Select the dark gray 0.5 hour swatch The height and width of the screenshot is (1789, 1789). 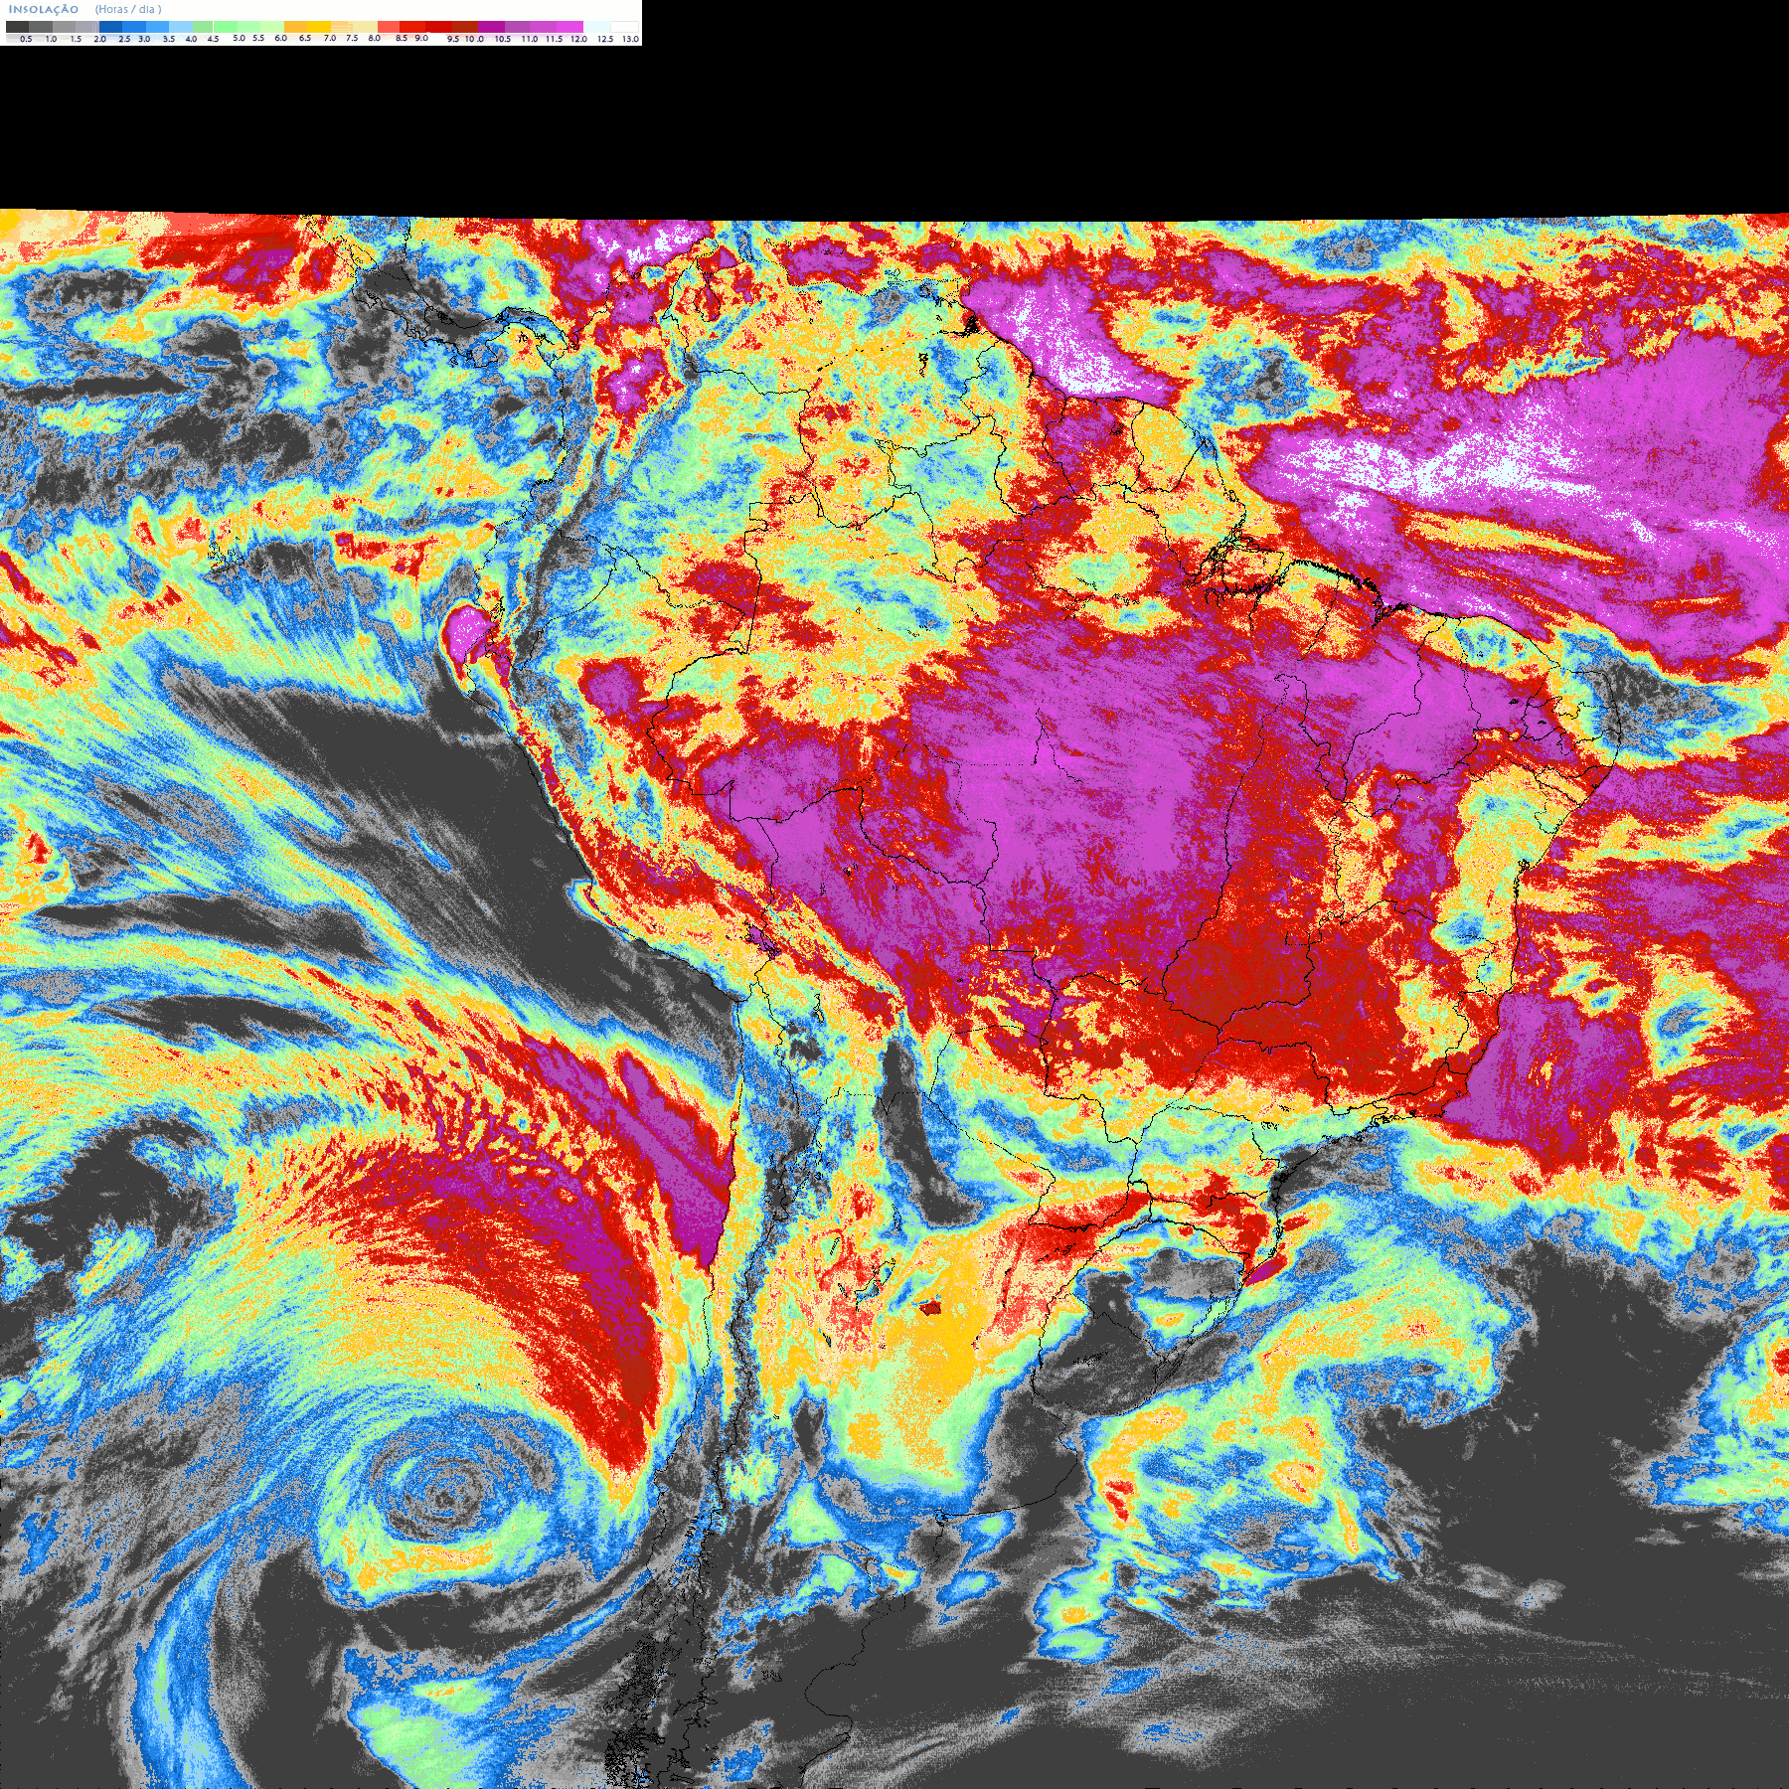17,27
